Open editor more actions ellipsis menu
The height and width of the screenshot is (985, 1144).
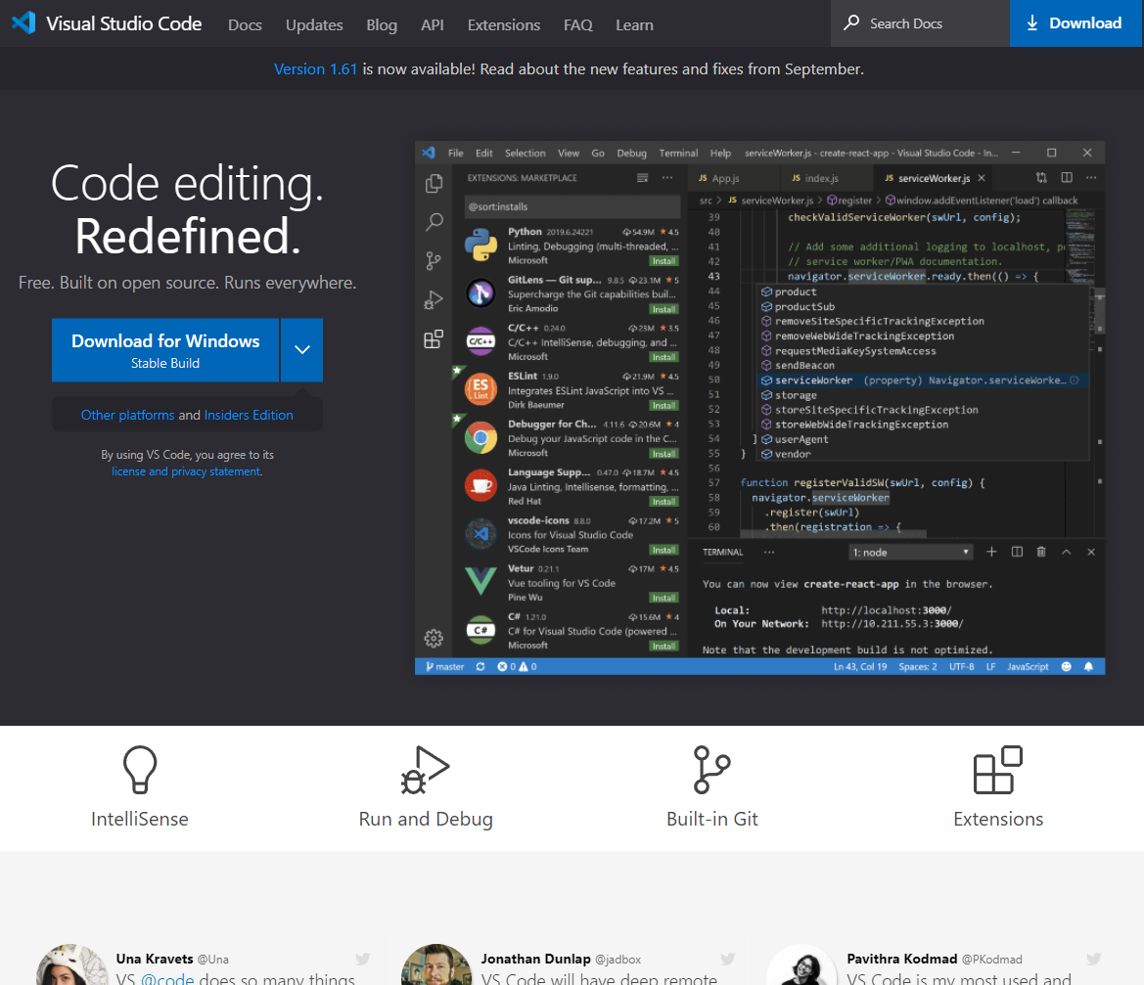[1091, 177]
